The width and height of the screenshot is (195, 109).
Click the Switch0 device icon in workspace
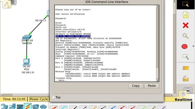point(27,37)
